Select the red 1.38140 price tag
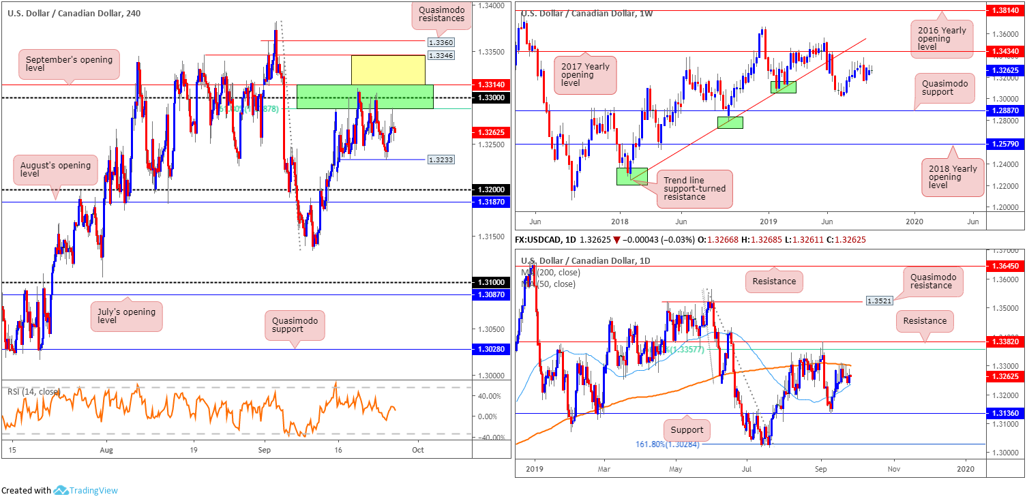This screenshot has width=1027, height=501. [x=1004, y=11]
